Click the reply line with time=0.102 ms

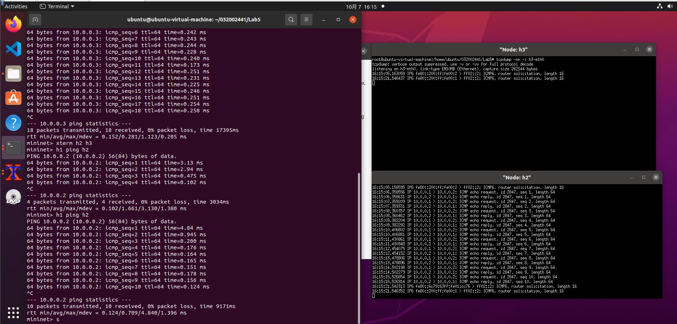(116, 182)
